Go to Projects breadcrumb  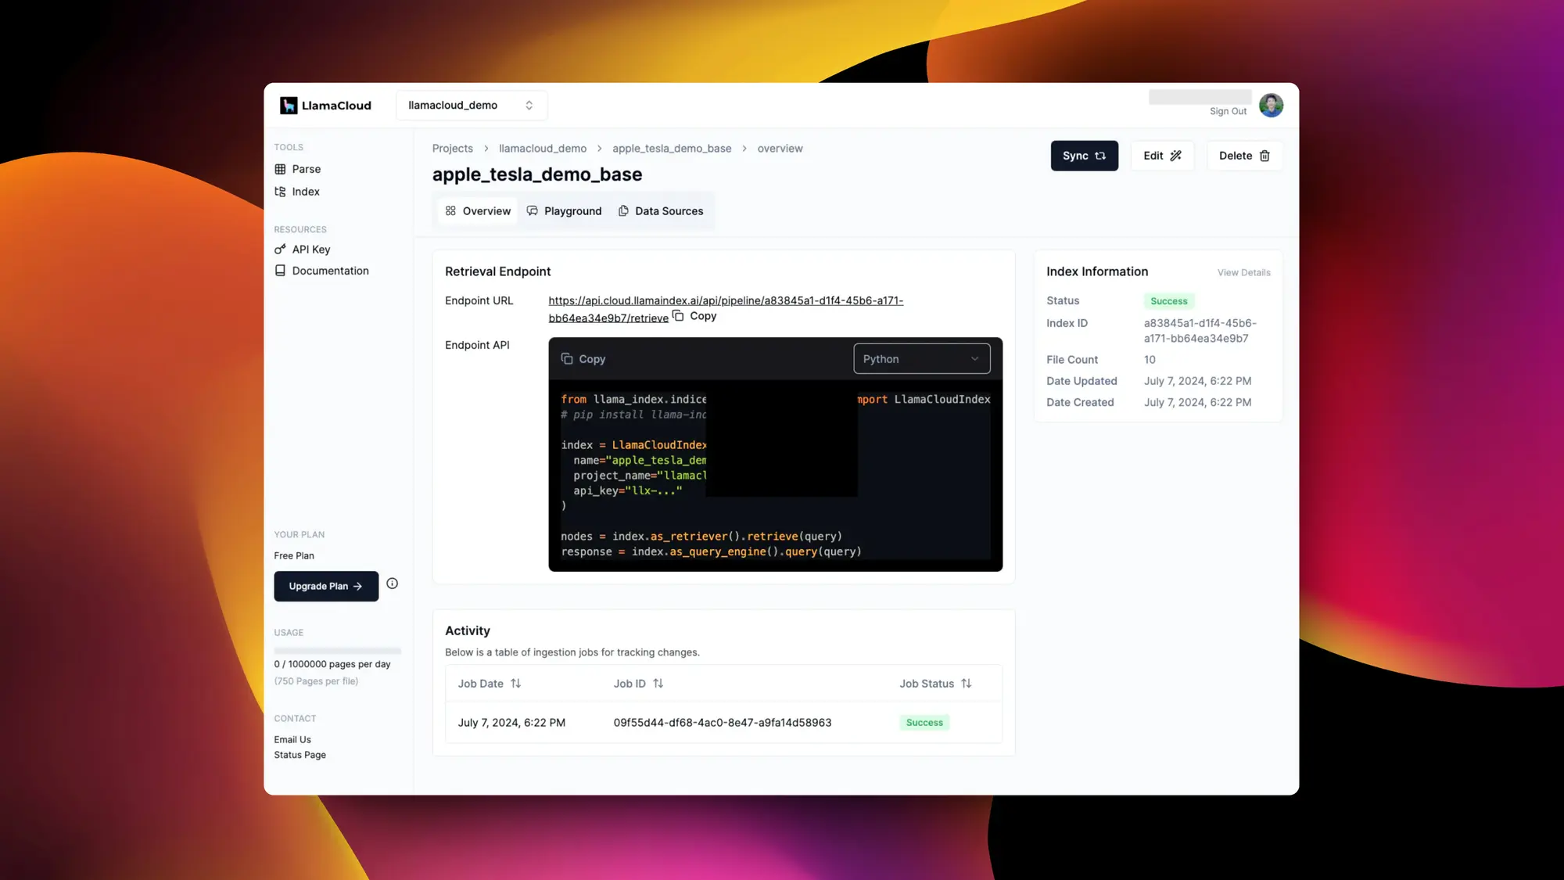tap(453, 149)
